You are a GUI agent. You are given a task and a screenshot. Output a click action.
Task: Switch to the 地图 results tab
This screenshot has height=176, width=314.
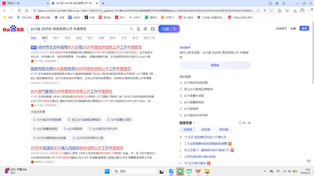(x=101, y=38)
